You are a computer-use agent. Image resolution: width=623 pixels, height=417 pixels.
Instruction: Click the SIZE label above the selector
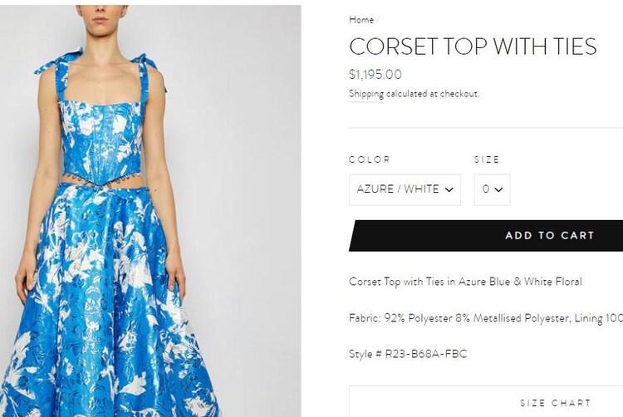click(x=486, y=159)
